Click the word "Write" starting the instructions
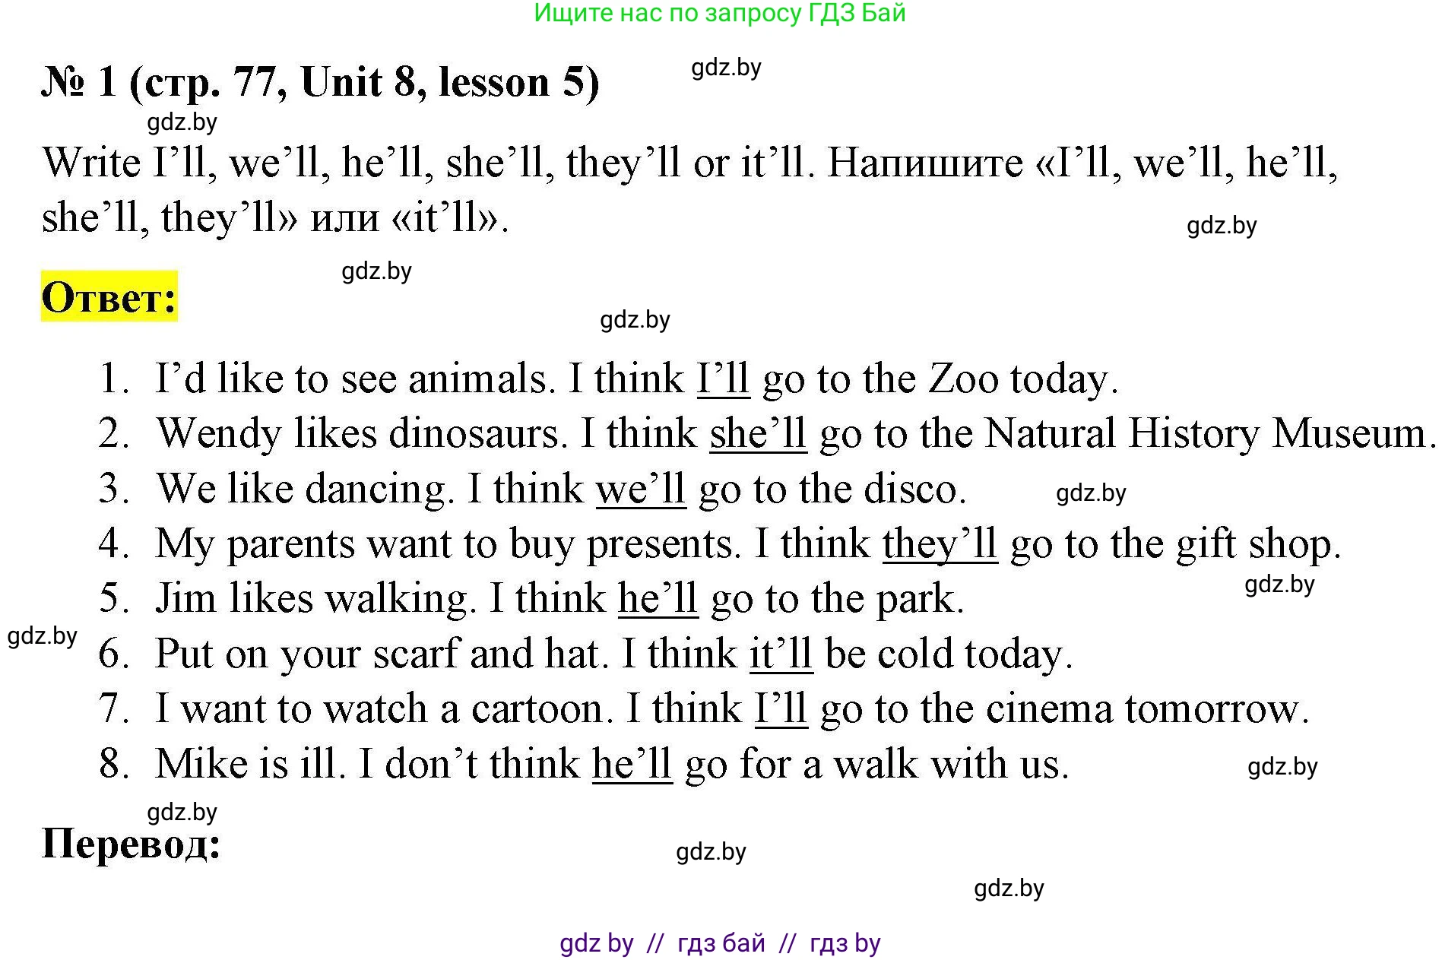The width and height of the screenshot is (1442, 960). (x=91, y=163)
